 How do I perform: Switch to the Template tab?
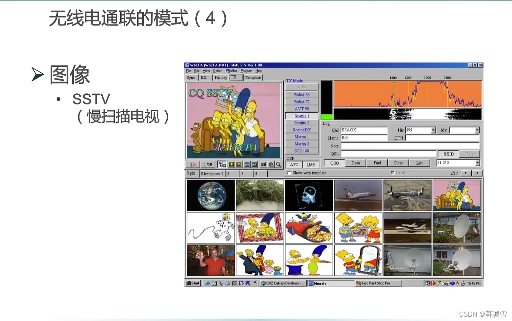coord(253,77)
